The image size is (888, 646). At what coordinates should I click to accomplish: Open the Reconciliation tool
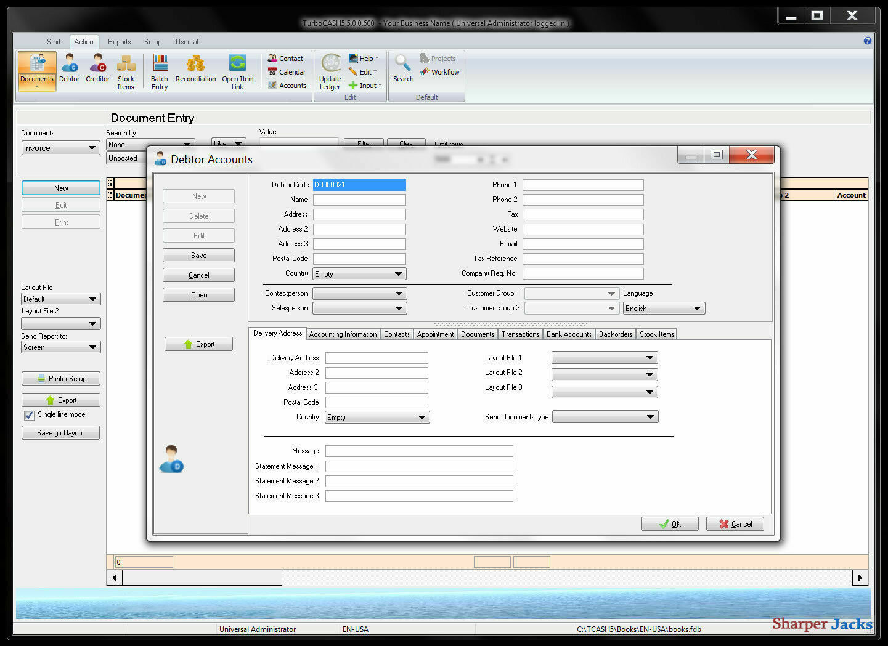click(195, 69)
